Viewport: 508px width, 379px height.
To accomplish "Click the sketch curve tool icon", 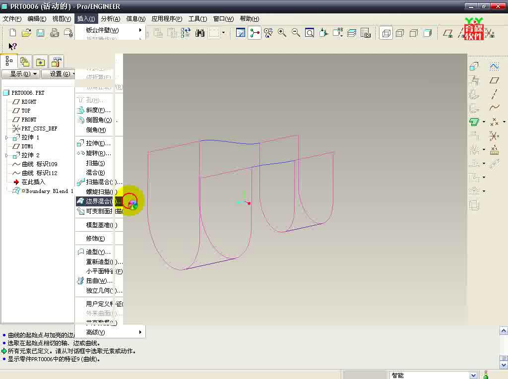I will click(494, 66).
